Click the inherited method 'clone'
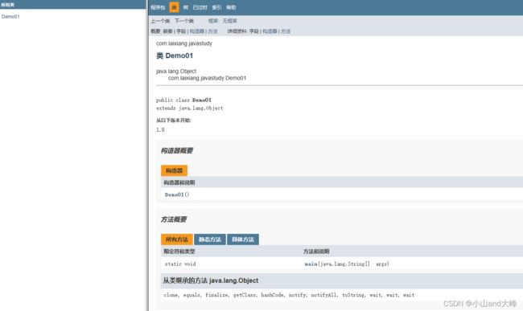The image size is (523, 311). click(171, 295)
